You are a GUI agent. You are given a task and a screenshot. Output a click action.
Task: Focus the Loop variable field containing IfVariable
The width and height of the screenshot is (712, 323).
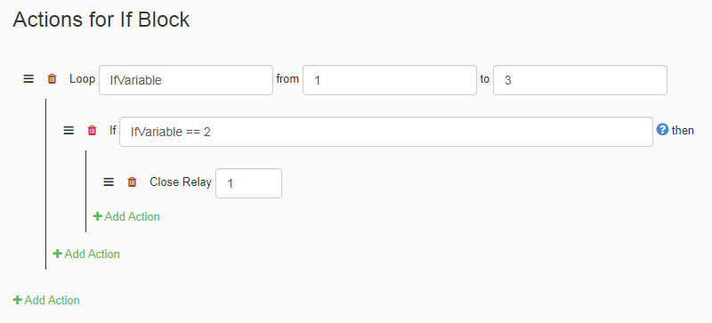[186, 80]
